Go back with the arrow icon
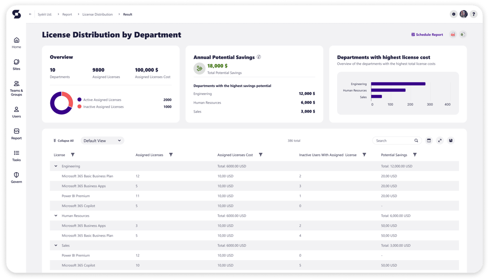The height and width of the screenshot is (280, 489). tap(30, 14)
